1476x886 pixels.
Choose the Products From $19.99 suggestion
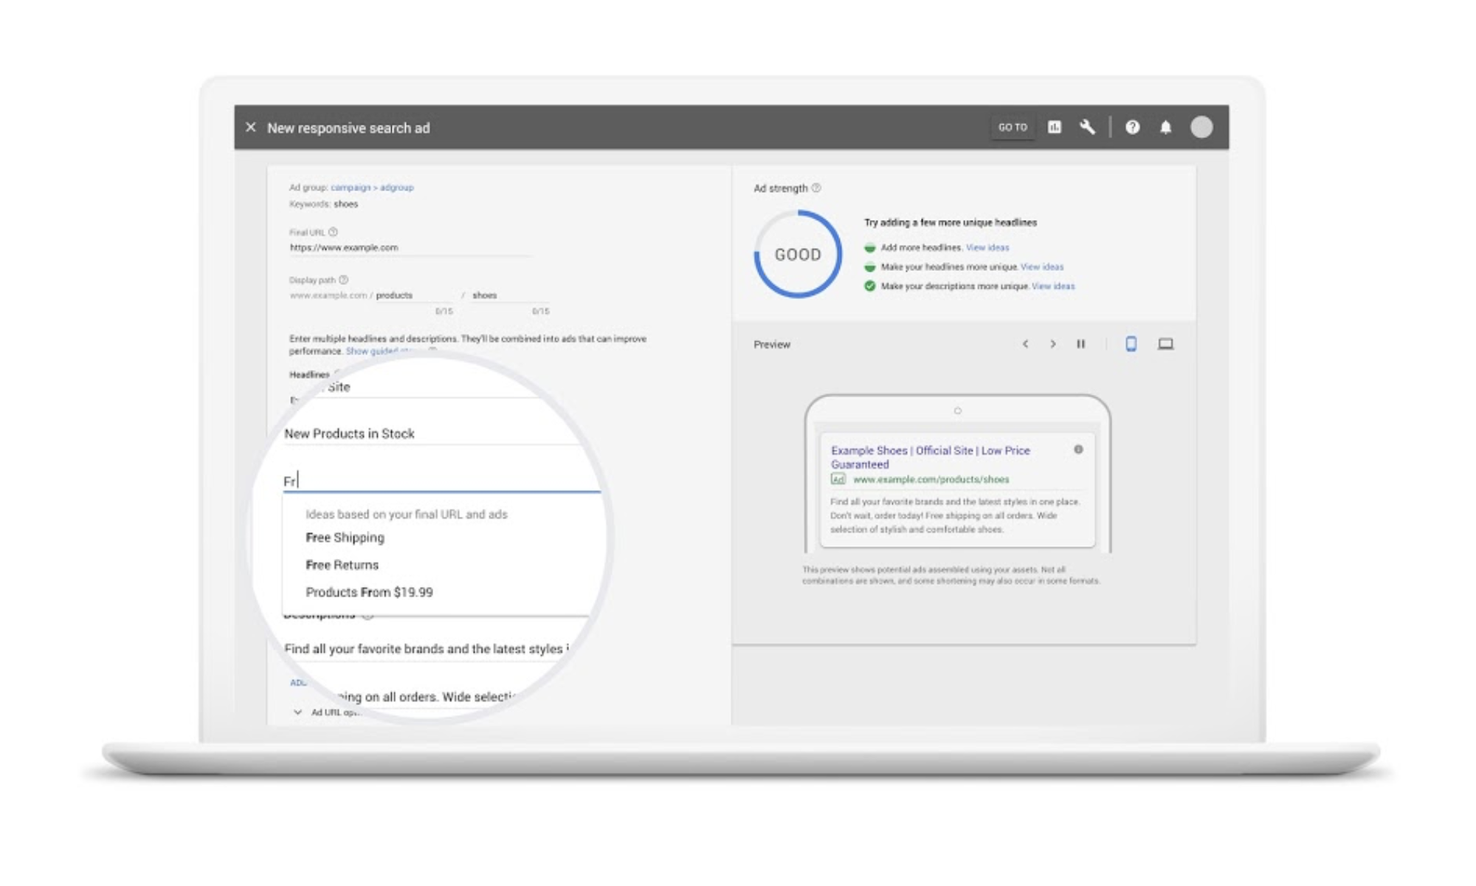point(369,592)
